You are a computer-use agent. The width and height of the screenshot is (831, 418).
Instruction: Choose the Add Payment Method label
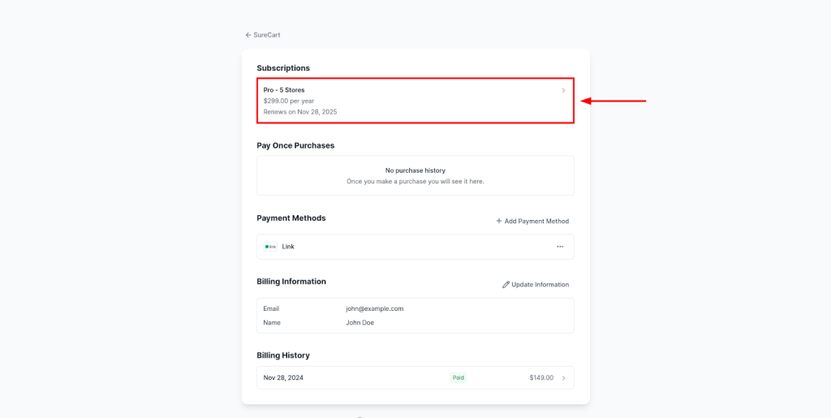click(536, 221)
